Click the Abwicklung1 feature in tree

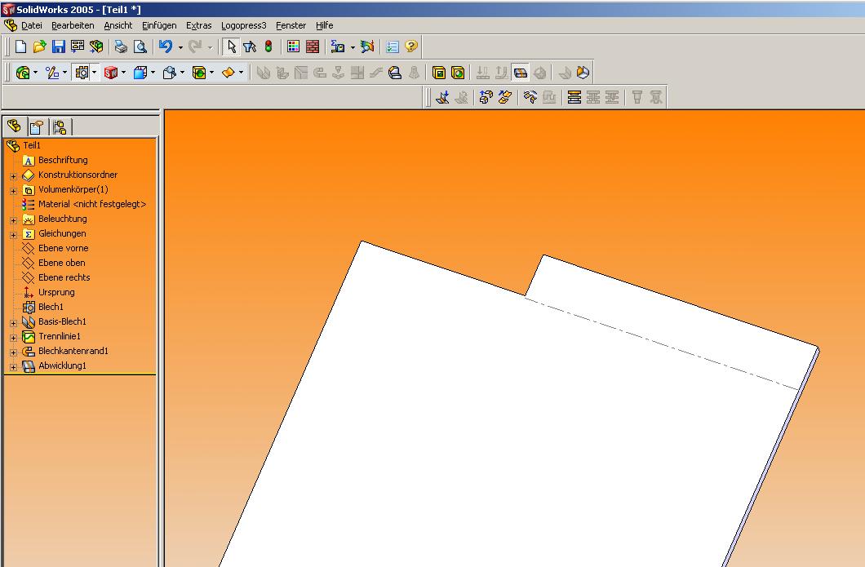point(62,365)
